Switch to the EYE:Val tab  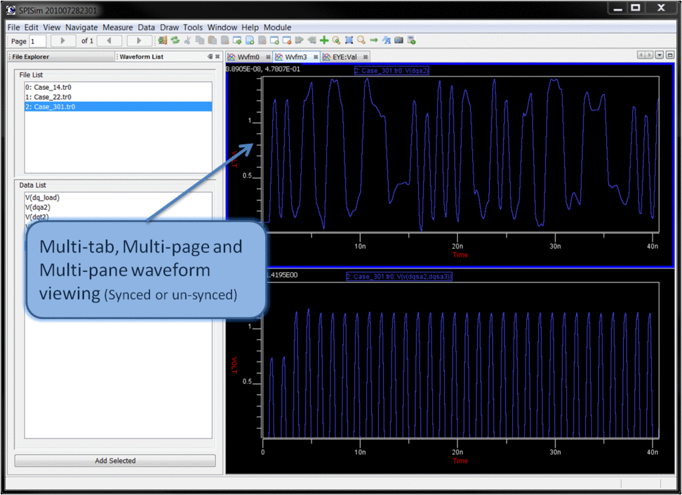click(x=344, y=57)
